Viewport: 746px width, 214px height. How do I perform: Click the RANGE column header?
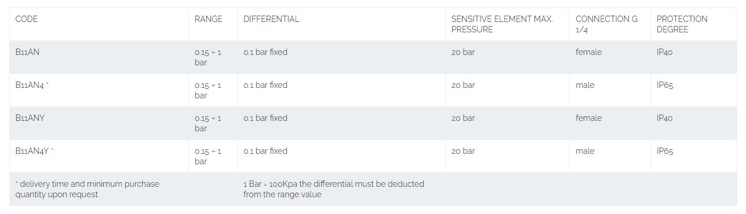coord(209,19)
